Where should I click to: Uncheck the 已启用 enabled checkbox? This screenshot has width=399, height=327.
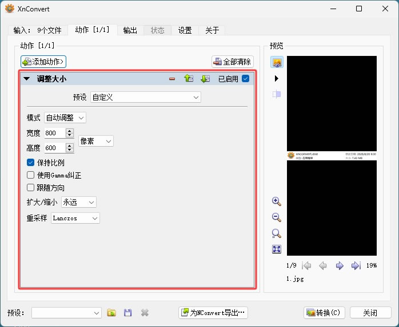(x=246, y=79)
